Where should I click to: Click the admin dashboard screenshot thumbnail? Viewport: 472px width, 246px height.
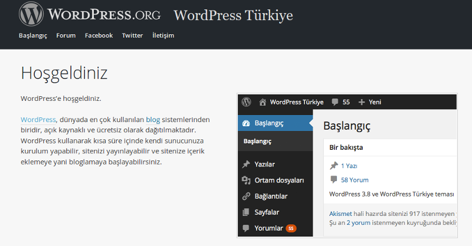click(347, 165)
